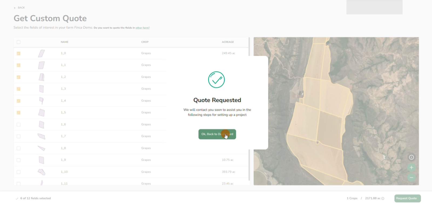This screenshot has height=204, width=432.
Task: Click the map info icon
Action: tap(411, 157)
